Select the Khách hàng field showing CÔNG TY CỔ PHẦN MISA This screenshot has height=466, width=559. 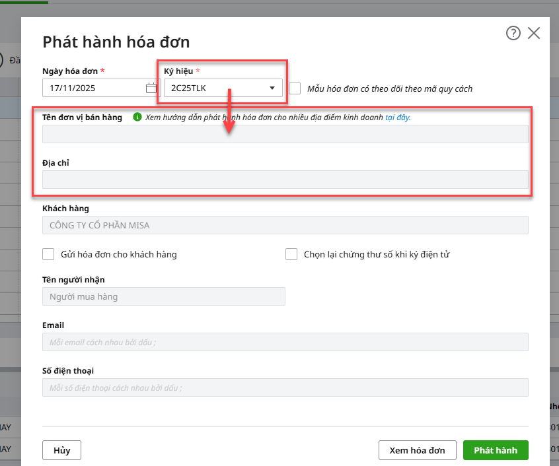285,225
